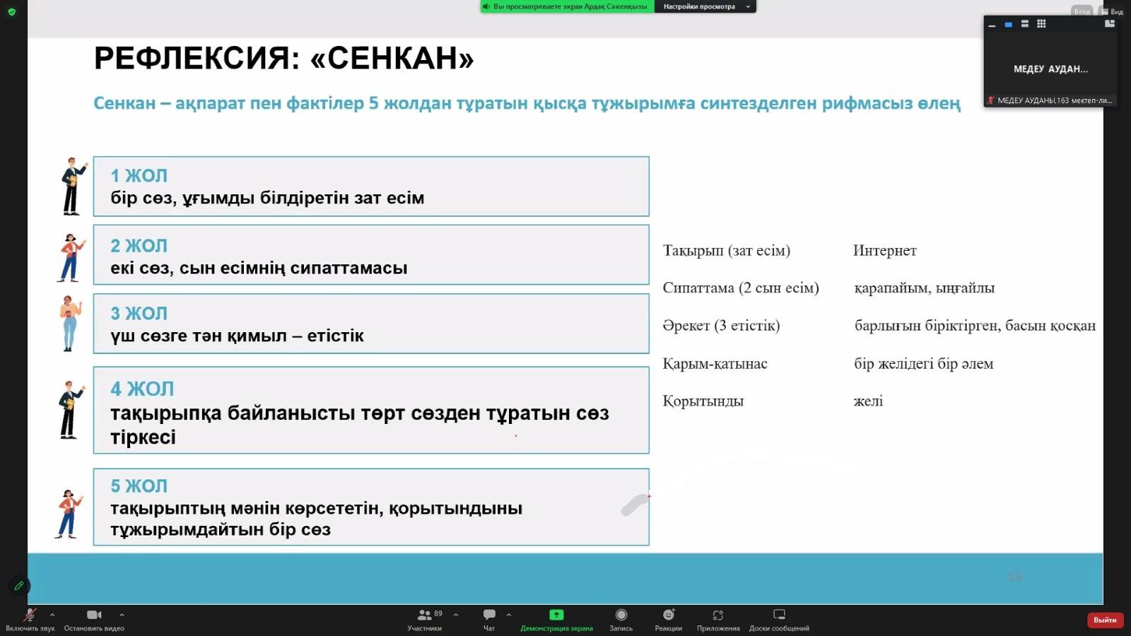Expand video options arrow beside camera

(x=122, y=615)
